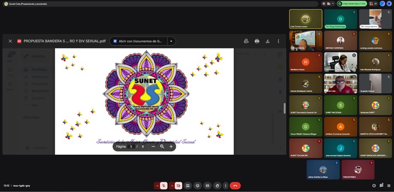Click the recording indicator icon
The width and height of the screenshot is (394, 192).
point(324,4)
